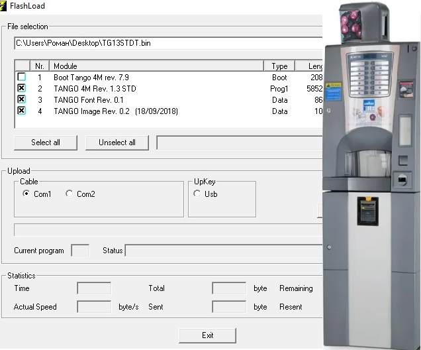Click the file path field TG13STDT.bin
421x350 pixels.
[x=168, y=43]
